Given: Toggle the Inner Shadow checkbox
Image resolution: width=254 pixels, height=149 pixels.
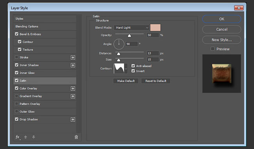Looking at the screenshot, I should [16, 65].
